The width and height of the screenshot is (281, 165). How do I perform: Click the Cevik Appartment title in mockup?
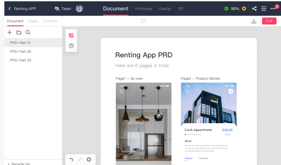coord(198,130)
